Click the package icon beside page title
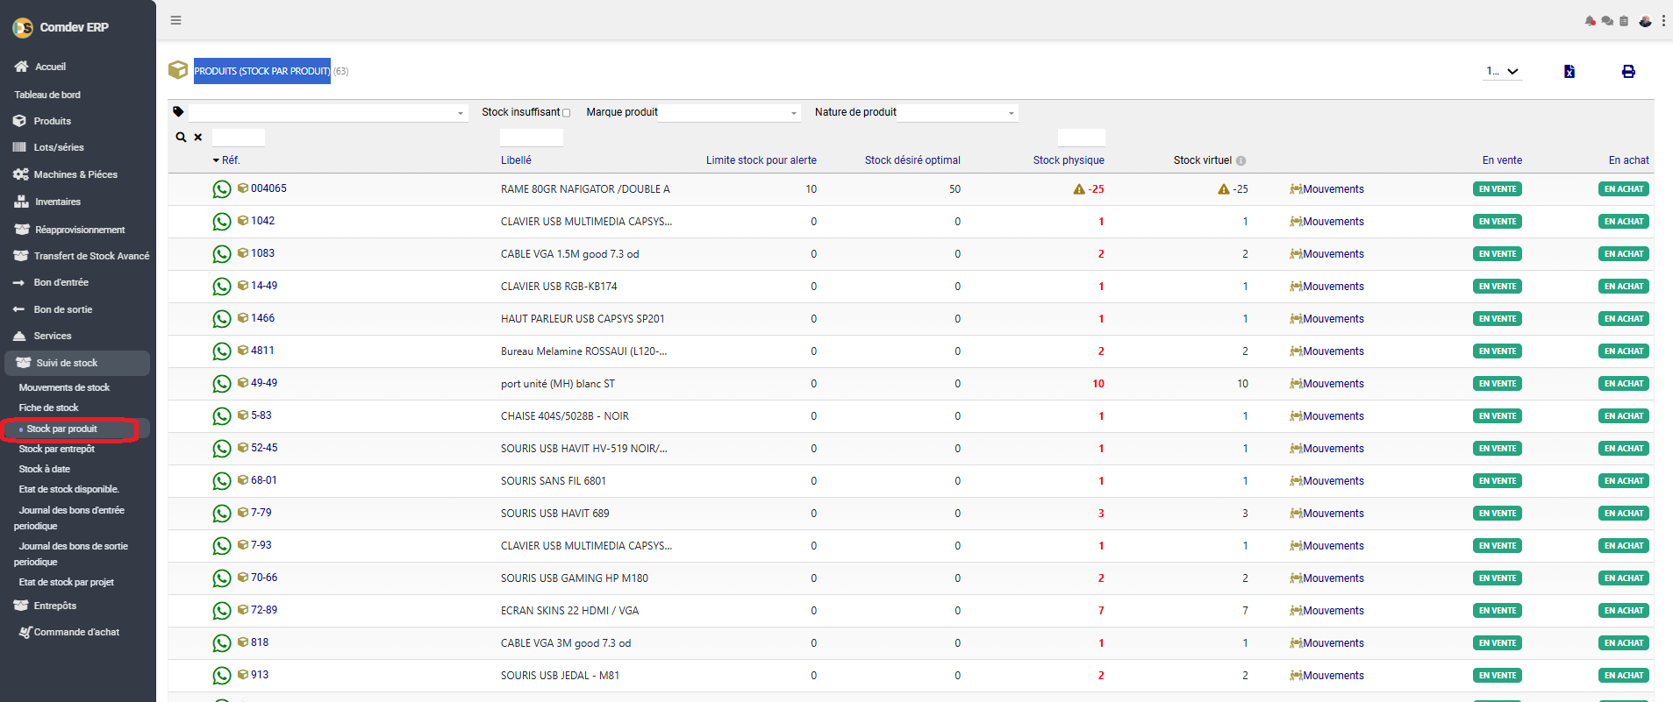The height and width of the screenshot is (702, 1673). click(x=178, y=70)
